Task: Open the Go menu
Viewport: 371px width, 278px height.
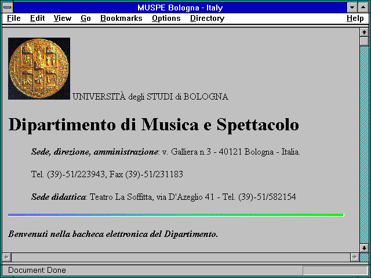Action: (86, 18)
